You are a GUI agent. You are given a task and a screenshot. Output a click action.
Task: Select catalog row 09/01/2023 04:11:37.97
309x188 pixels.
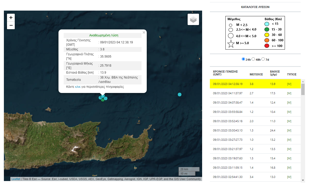tap(255, 93)
